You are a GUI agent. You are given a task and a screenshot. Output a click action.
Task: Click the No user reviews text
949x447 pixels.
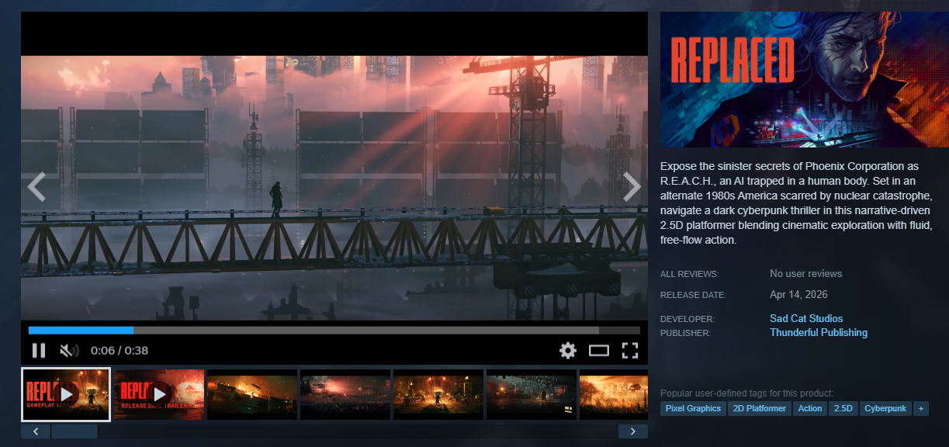click(805, 273)
